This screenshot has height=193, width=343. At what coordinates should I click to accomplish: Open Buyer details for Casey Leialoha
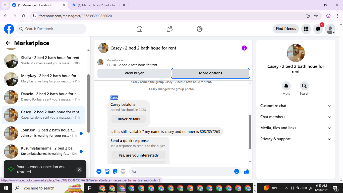[129, 119]
